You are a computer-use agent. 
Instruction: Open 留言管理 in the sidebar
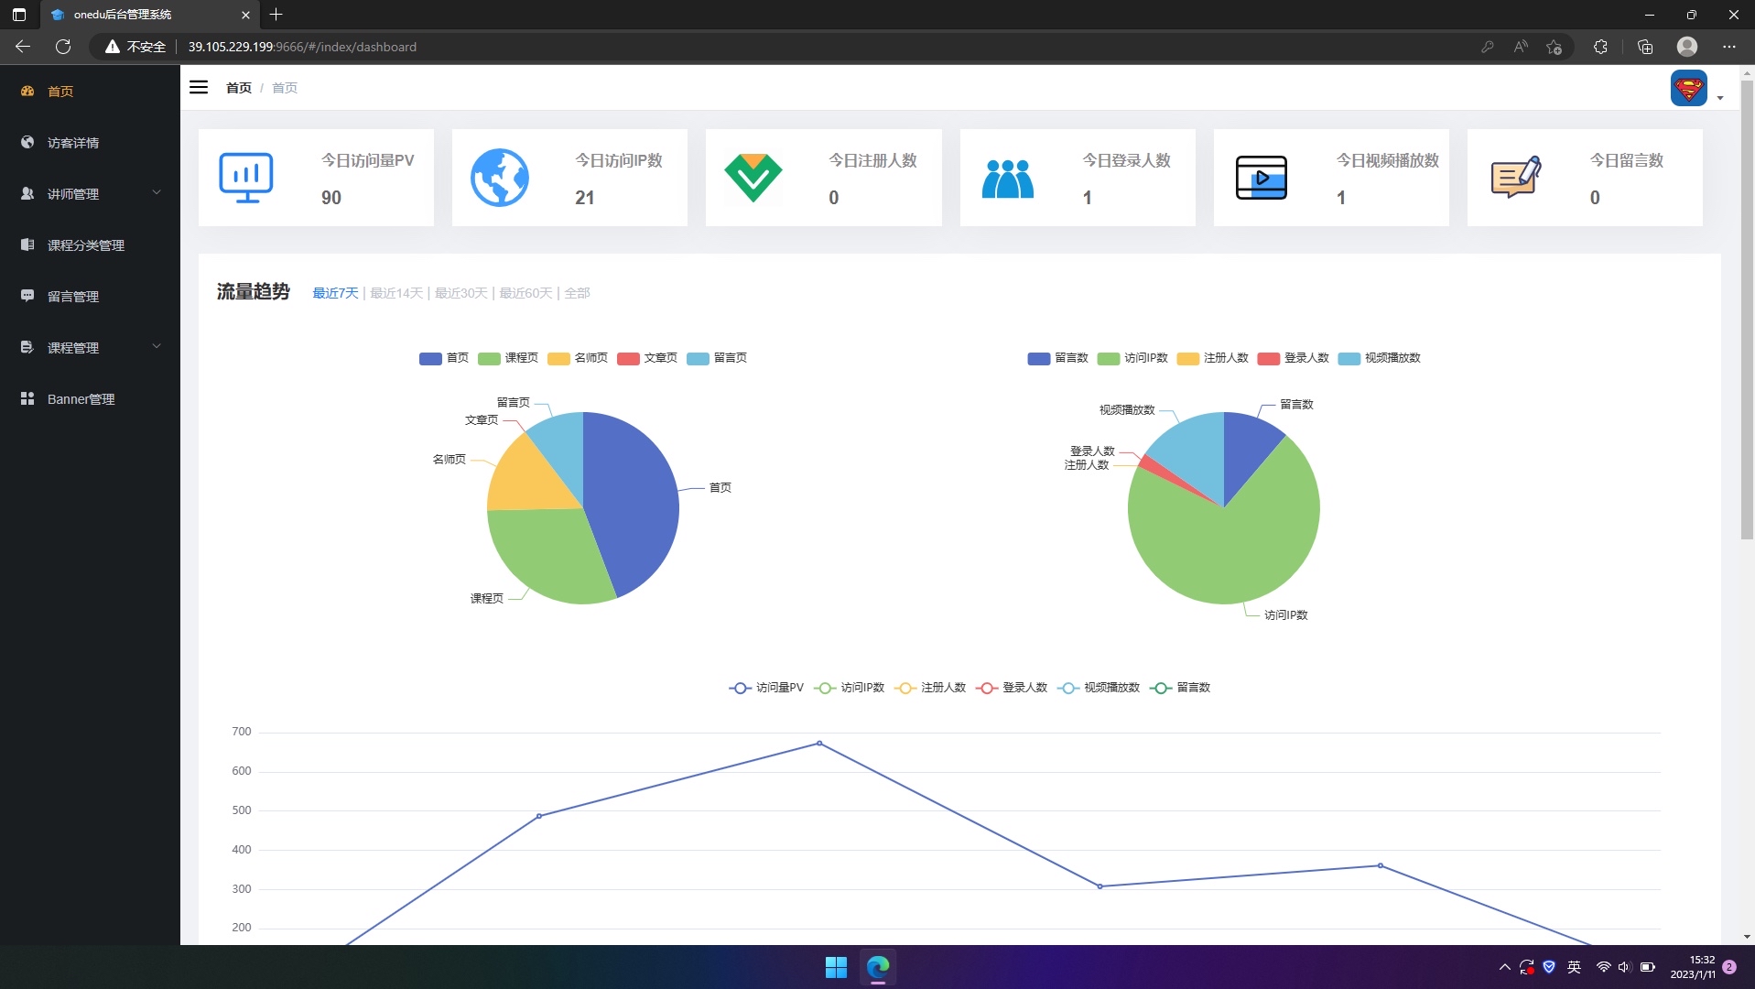coord(90,297)
